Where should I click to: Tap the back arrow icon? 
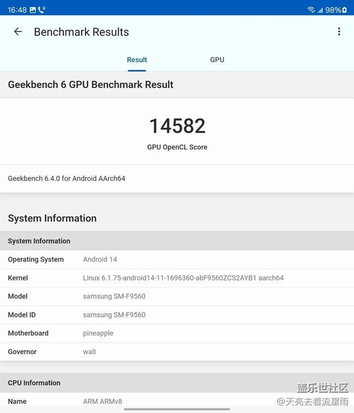tap(18, 32)
